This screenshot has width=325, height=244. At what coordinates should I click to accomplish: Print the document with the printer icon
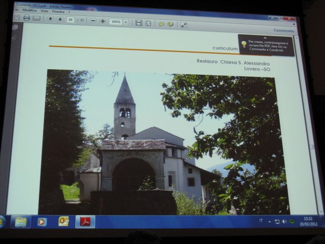pyautogui.click(x=26, y=18)
